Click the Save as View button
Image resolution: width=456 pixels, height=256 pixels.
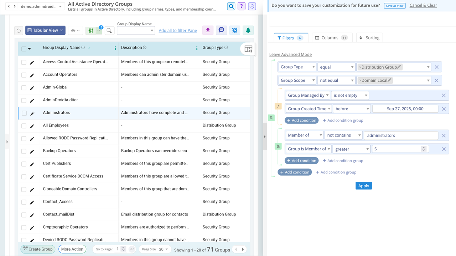click(x=395, y=6)
